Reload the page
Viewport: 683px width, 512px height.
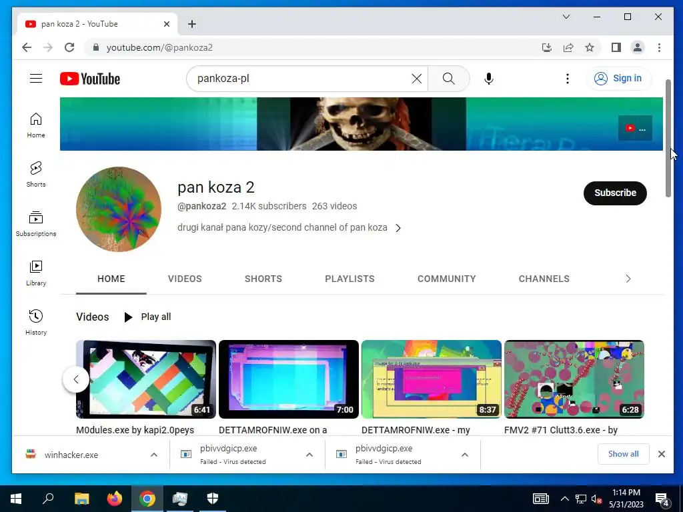click(69, 47)
